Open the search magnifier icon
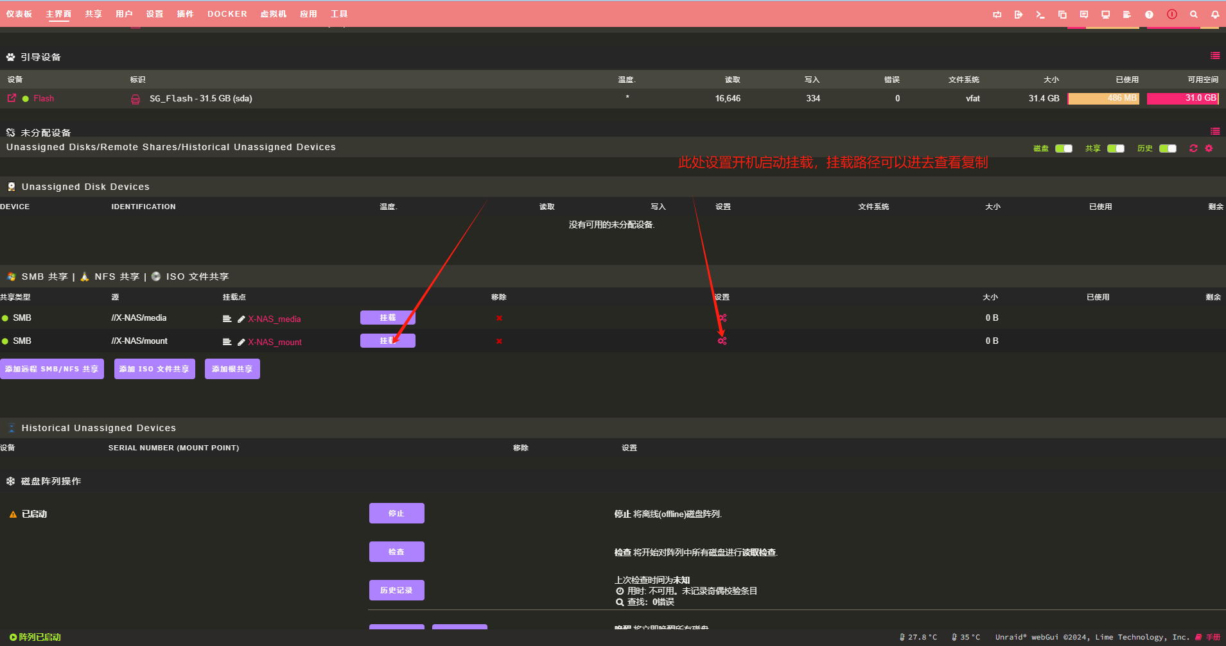Image resolution: width=1226 pixels, height=646 pixels. (x=1193, y=14)
